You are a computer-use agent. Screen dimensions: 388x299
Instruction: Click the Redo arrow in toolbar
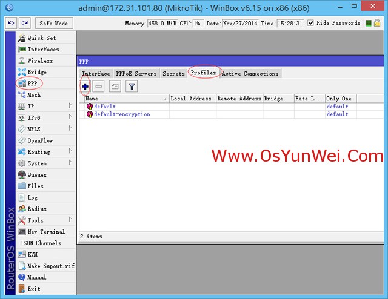25,23
